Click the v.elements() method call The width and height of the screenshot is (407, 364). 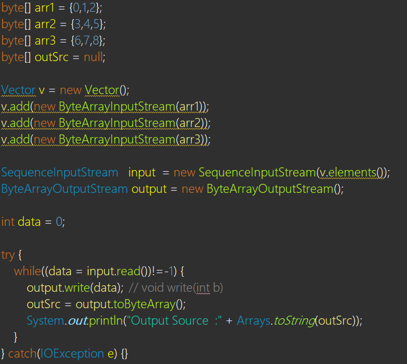[x=352, y=173]
